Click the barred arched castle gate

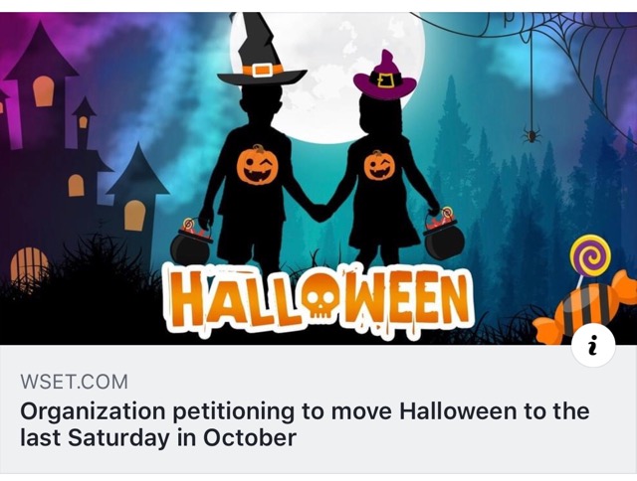click(x=29, y=264)
